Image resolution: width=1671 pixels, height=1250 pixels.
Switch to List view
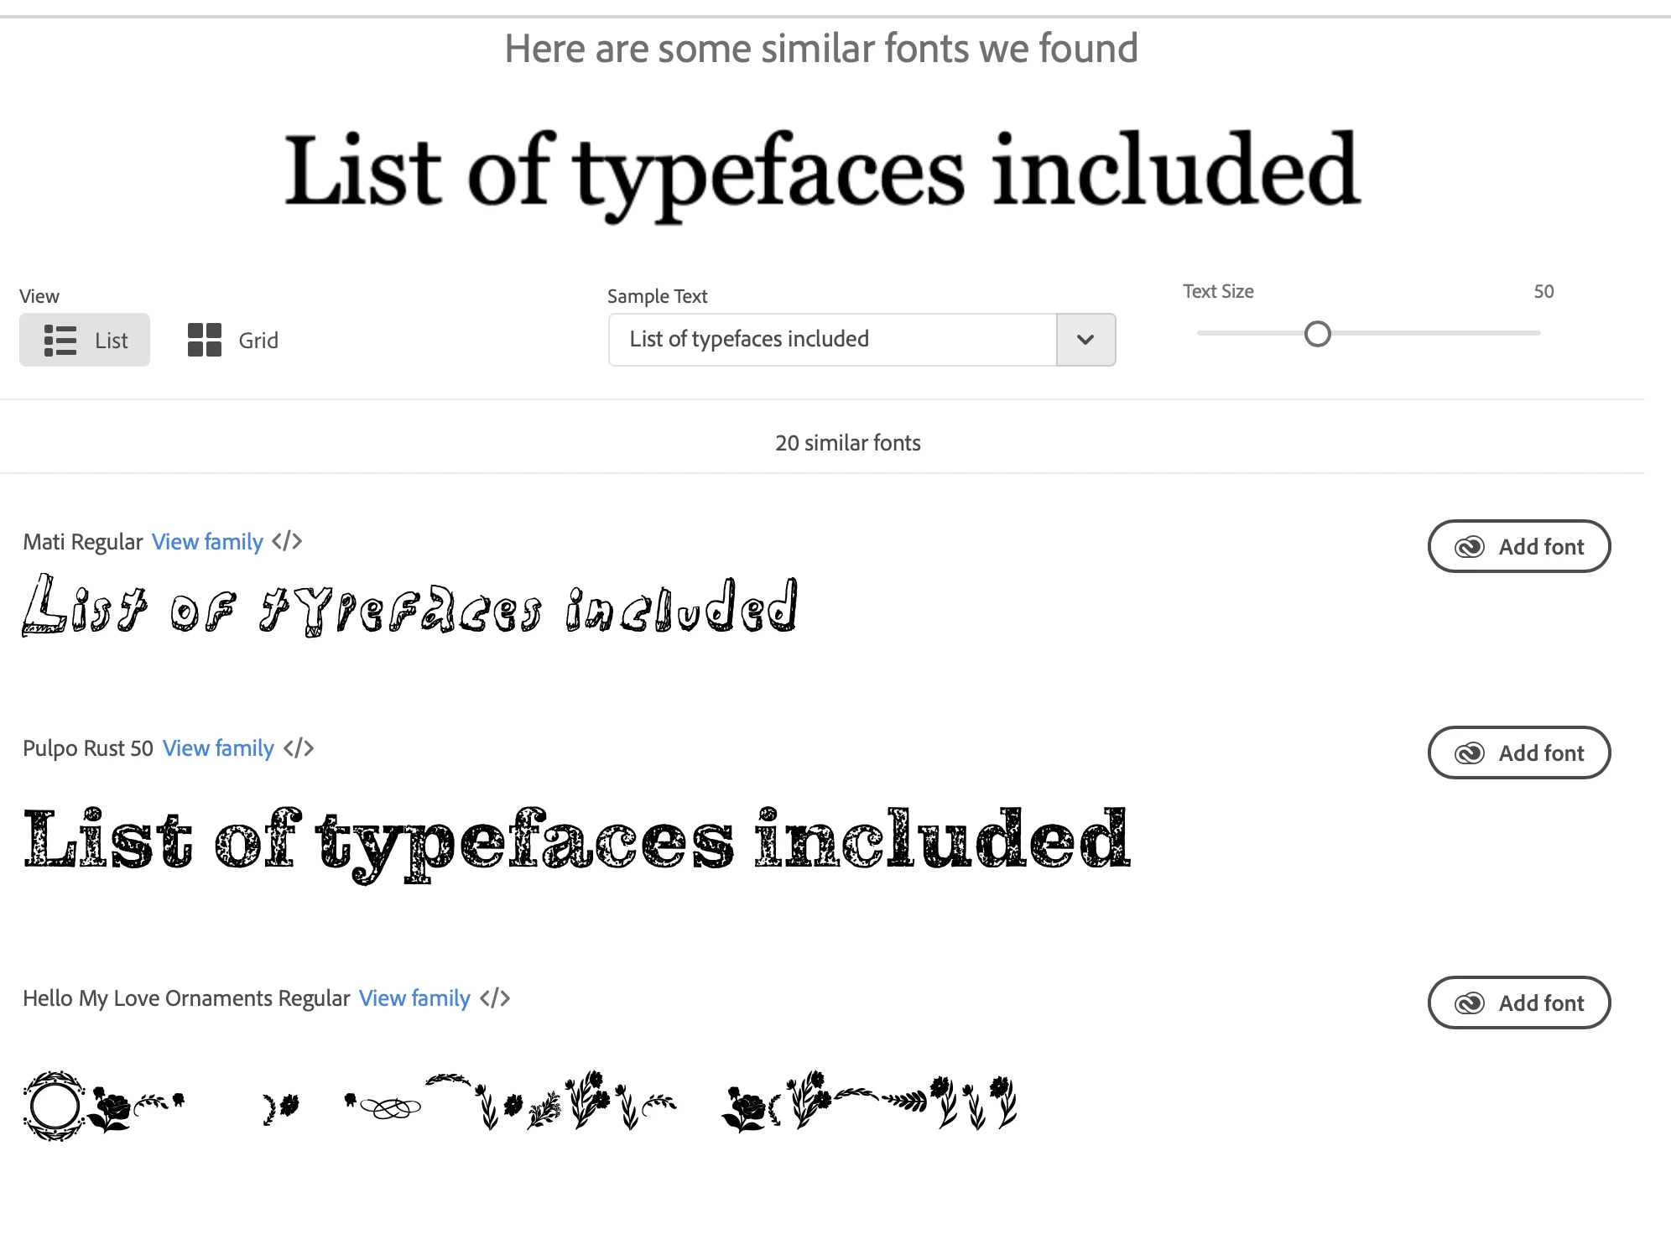[x=85, y=340]
